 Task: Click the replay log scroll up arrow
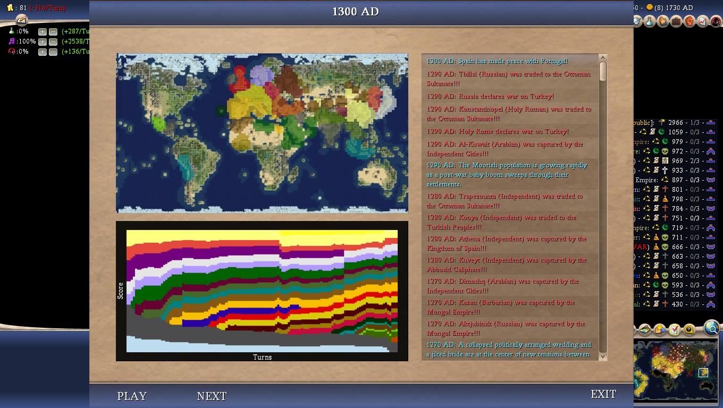tap(603, 57)
